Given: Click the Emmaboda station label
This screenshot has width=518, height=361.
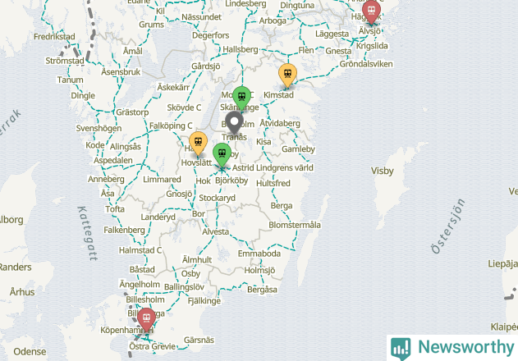Looking at the screenshot, I should click(259, 254).
